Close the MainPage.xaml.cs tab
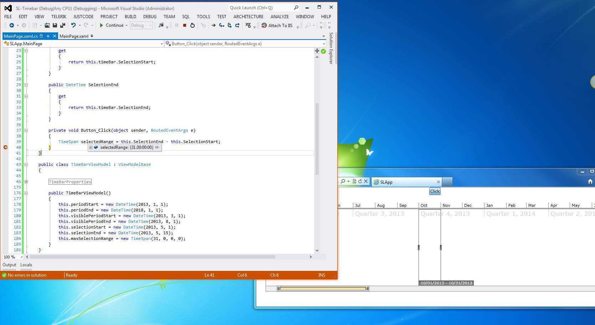Screen dimensions: 595x325 55,36
